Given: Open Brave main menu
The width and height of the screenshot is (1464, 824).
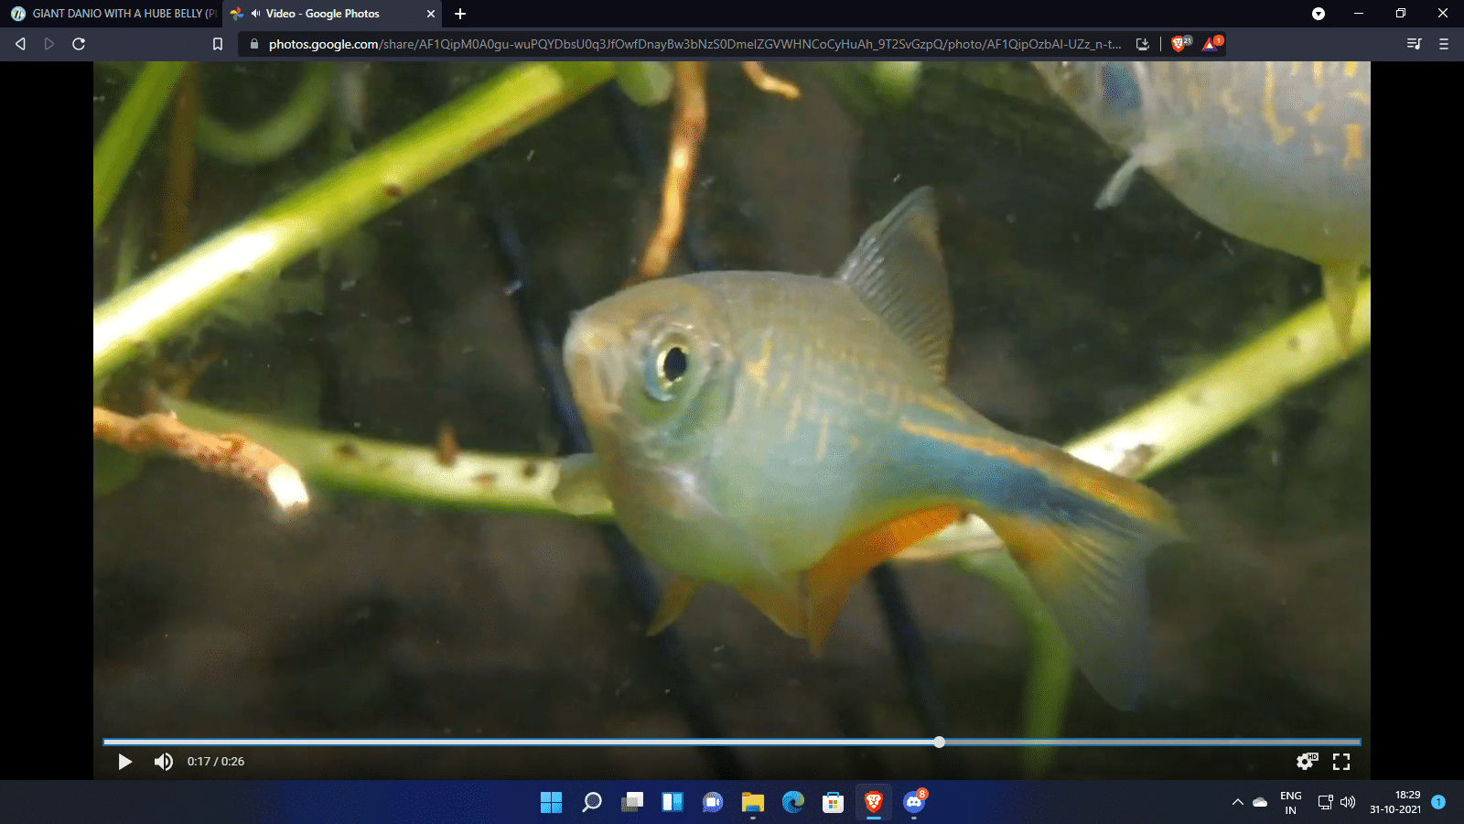Looking at the screenshot, I should [1444, 44].
